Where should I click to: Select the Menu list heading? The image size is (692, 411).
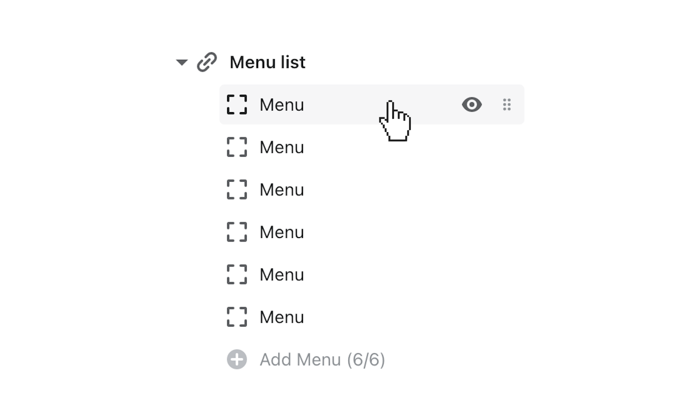click(x=267, y=62)
